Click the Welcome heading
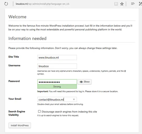142x134 pixels. [x=17, y=17]
